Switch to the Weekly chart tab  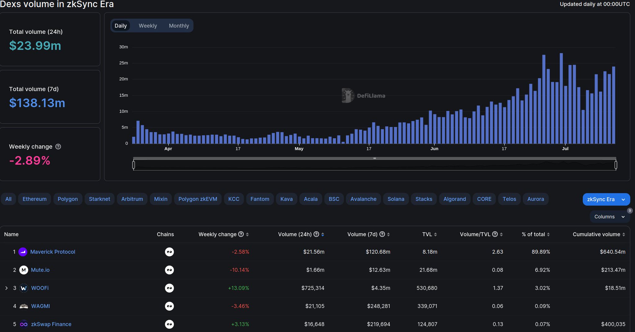148,25
